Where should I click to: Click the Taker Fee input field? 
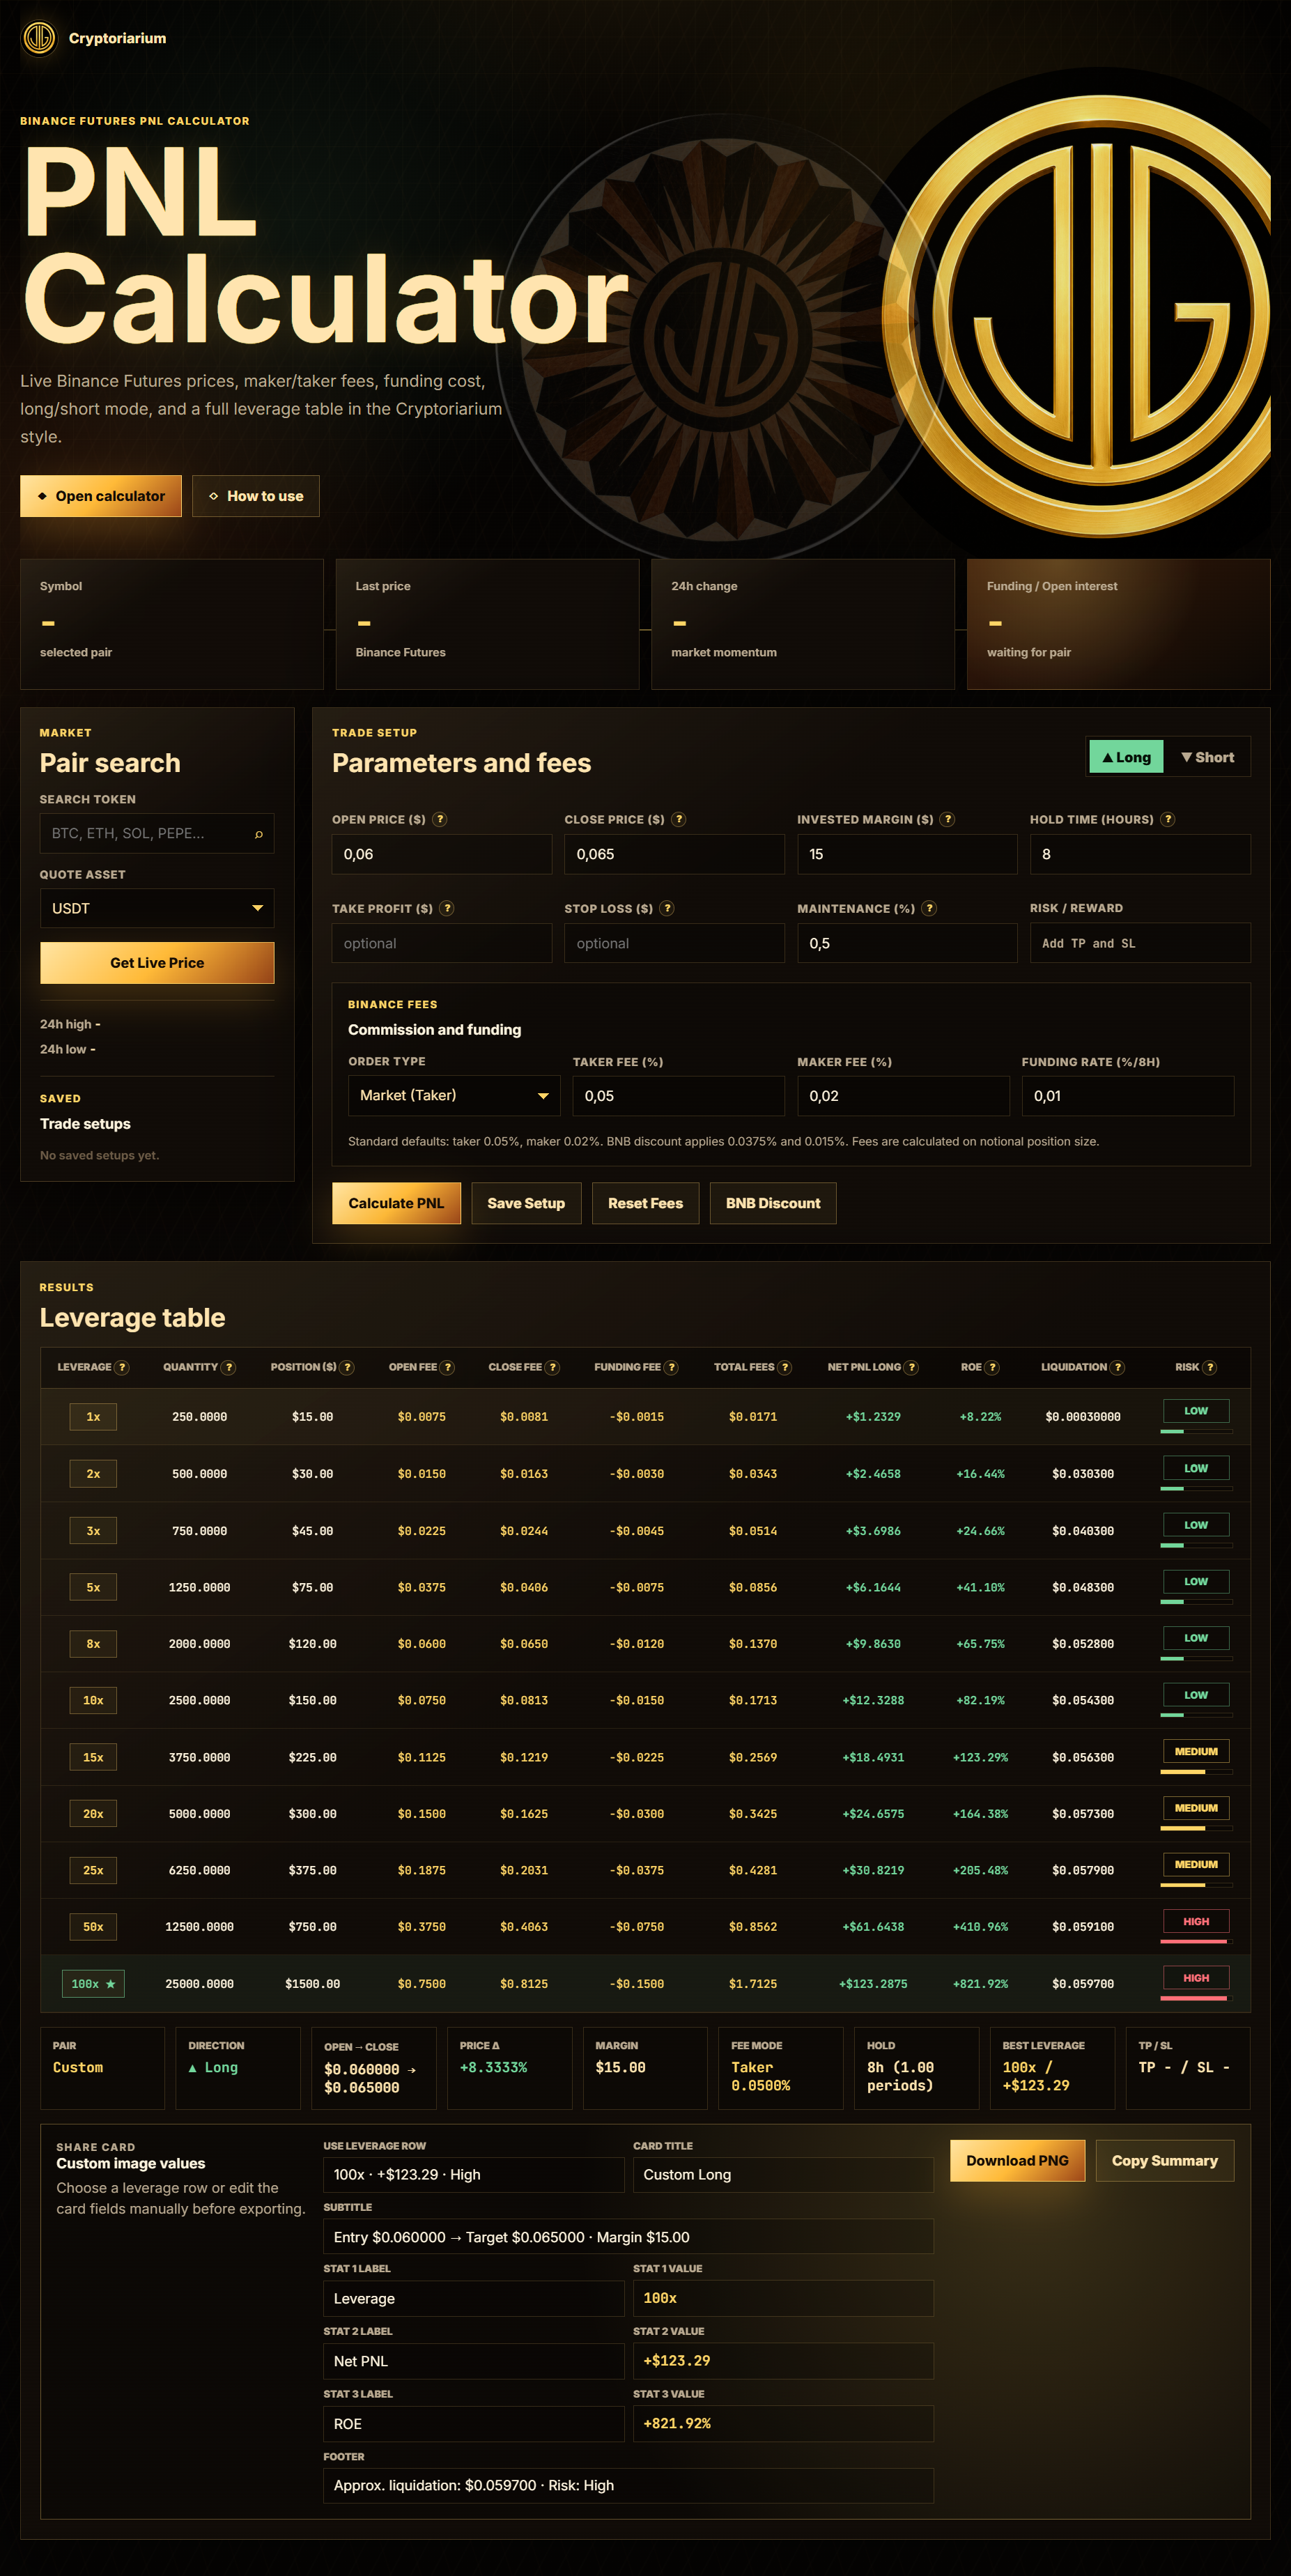click(x=678, y=1096)
